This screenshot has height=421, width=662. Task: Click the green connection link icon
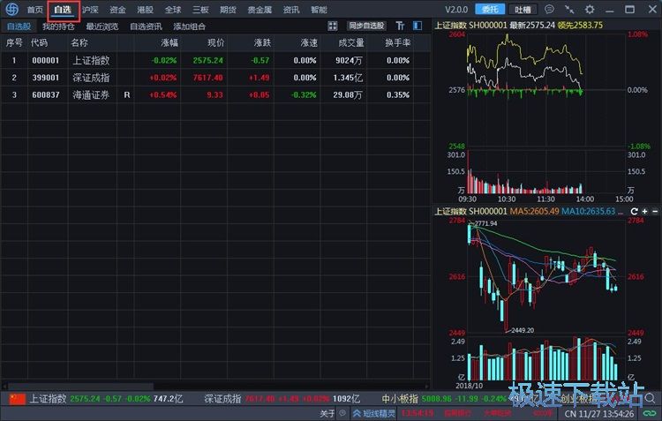pos(650,413)
